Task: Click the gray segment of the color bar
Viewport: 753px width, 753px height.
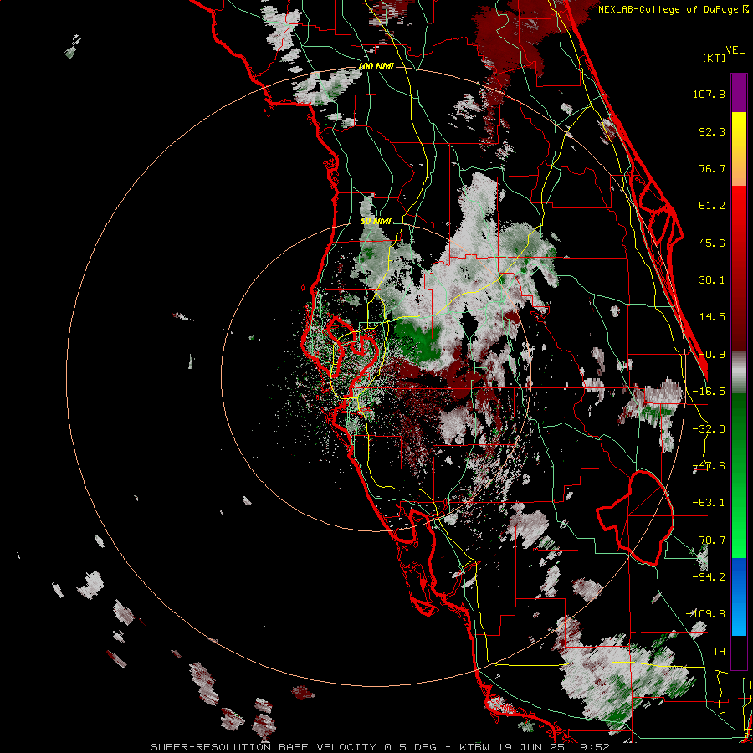Action: click(x=739, y=372)
